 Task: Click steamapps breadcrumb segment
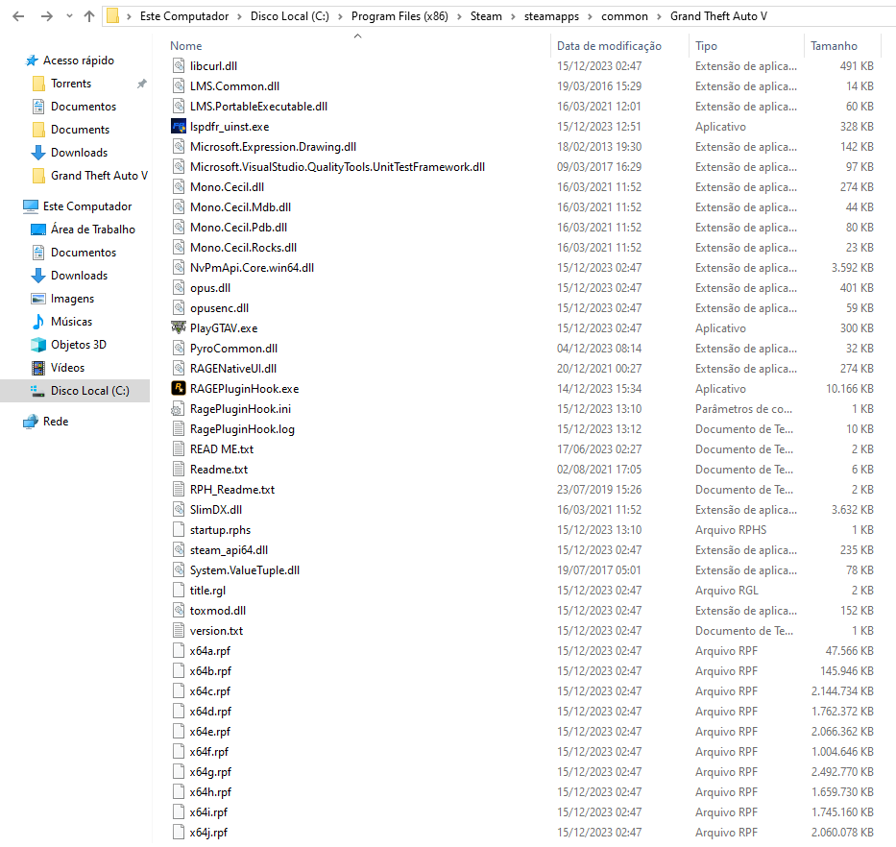tap(551, 16)
